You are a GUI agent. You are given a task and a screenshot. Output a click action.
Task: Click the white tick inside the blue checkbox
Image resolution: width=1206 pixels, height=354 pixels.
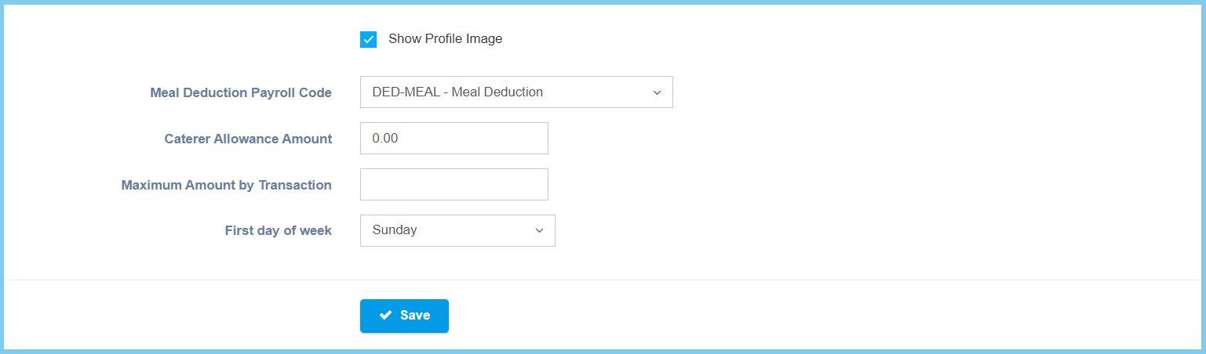tap(369, 39)
